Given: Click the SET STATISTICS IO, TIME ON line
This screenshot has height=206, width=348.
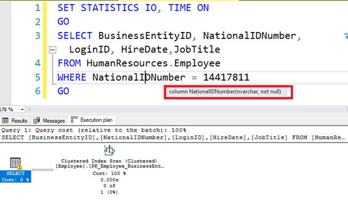Looking at the screenshot, I should (133, 8).
